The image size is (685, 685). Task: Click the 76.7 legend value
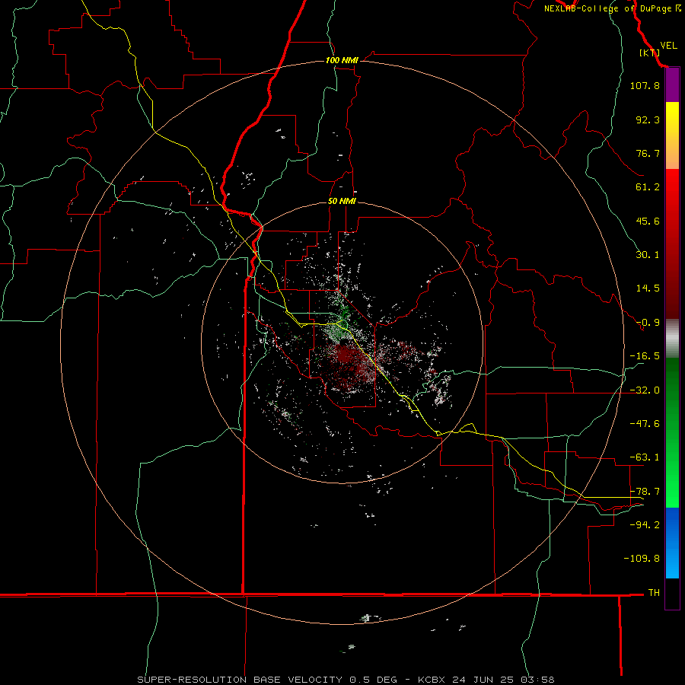point(648,153)
